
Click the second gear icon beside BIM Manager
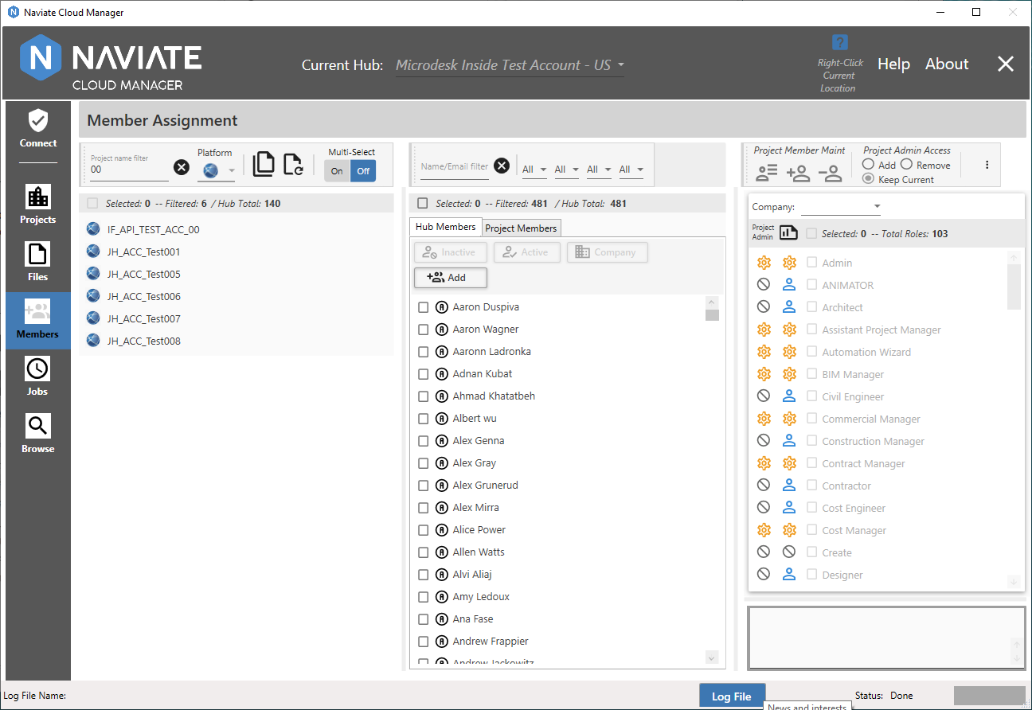click(789, 374)
